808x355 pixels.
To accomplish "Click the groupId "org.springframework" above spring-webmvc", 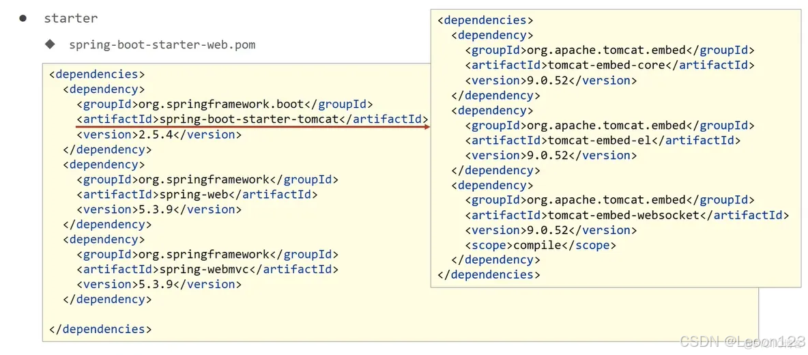I will coord(207,254).
